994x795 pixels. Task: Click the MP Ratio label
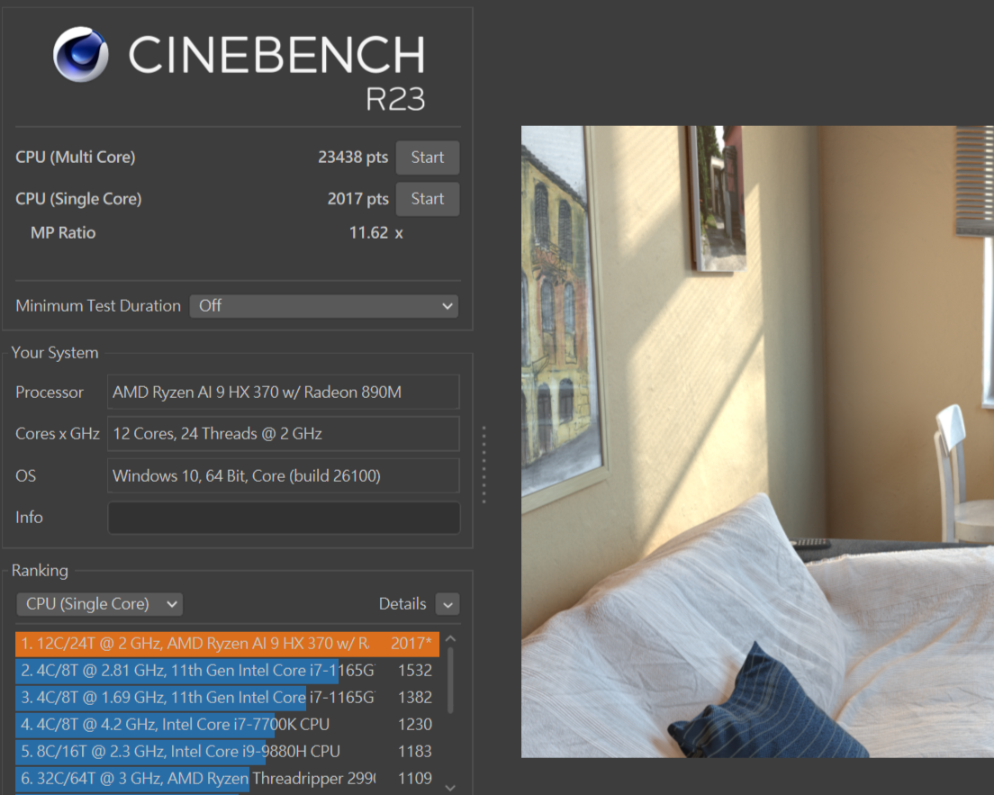[63, 232]
